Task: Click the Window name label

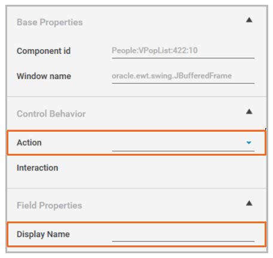Action: (x=44, y=76)
